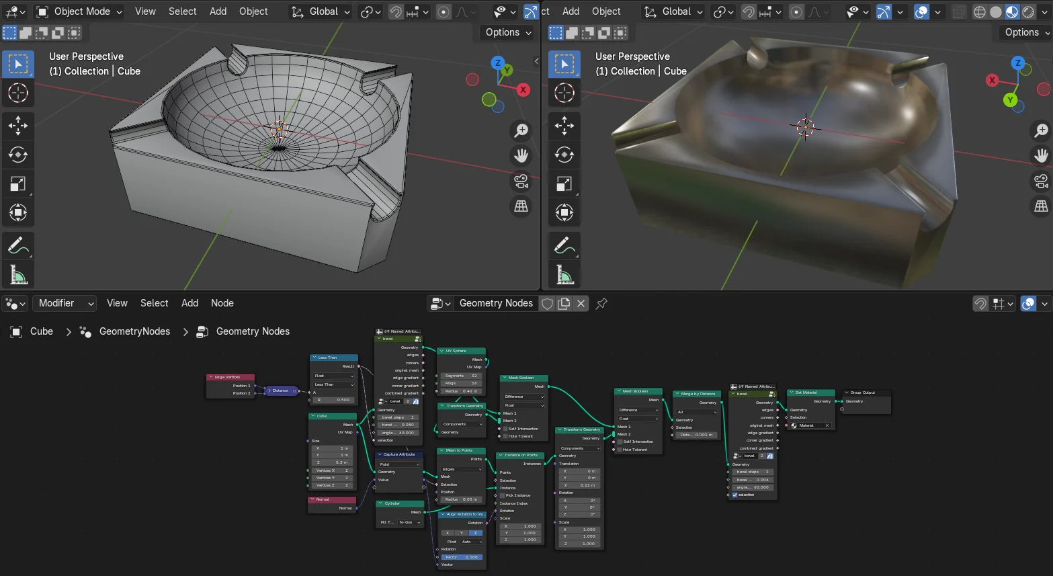Screen dimensions: 1053x576
Task: Remove the Material from the Set Material node
Action: pyautogui.click(x=827, y=425)
